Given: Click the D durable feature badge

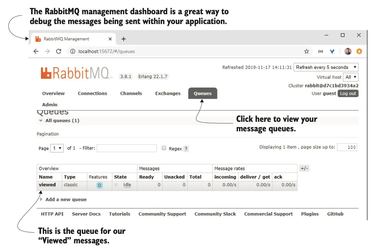Looking at the screenshot, I should pyautogui.click(x=100, y=185).
